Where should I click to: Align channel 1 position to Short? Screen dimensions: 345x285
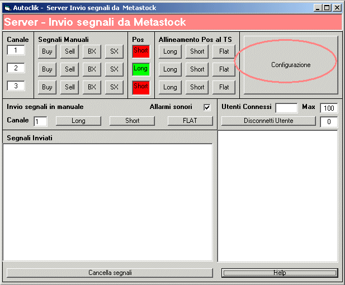197,51
